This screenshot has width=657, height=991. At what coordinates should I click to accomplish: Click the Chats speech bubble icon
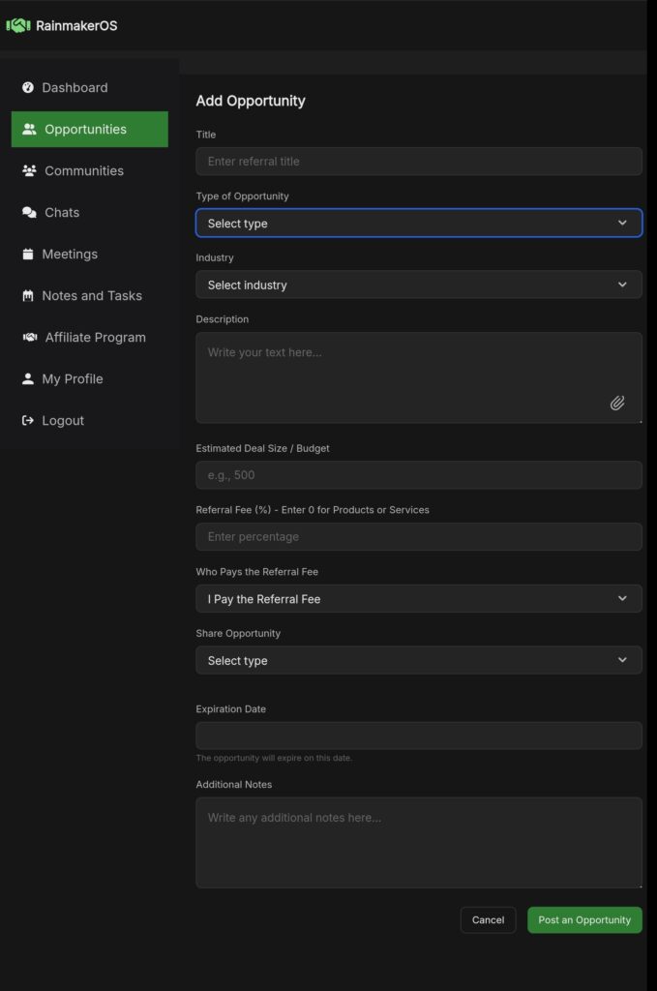[29, 212]
